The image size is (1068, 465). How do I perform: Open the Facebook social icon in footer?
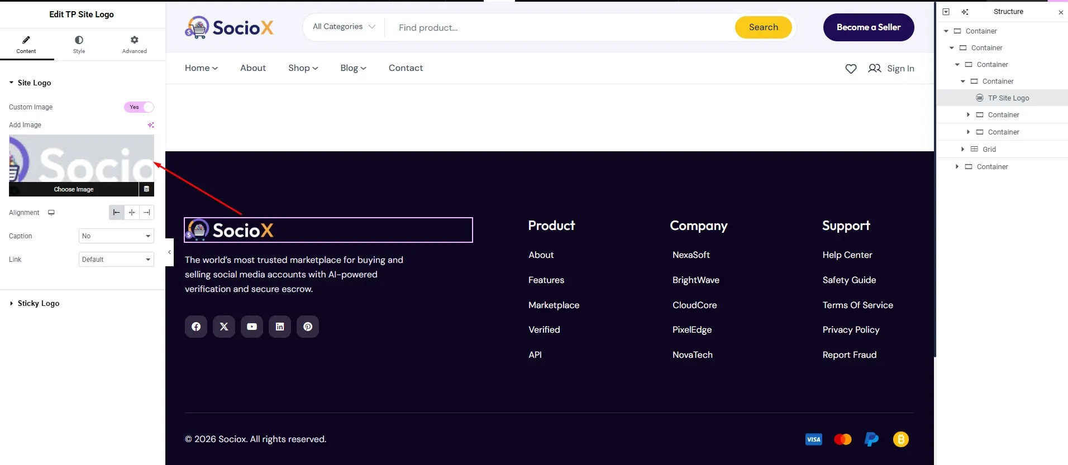point(196,327)
